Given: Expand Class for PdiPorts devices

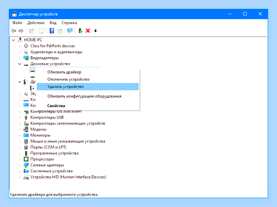Looking at the screenshot, I should coord(20,46).
